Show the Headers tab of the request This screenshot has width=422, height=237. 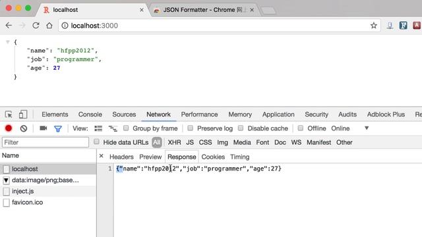[x=121, y=157]
